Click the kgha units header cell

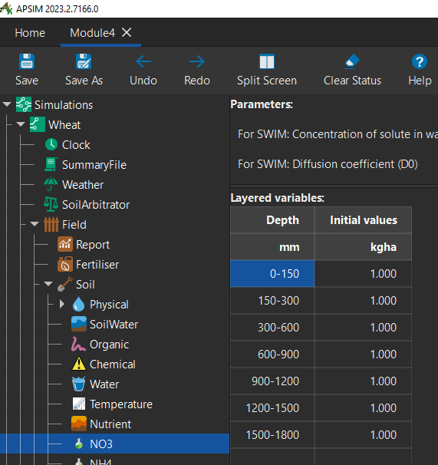pyautogui.click(x=363, y=247)
